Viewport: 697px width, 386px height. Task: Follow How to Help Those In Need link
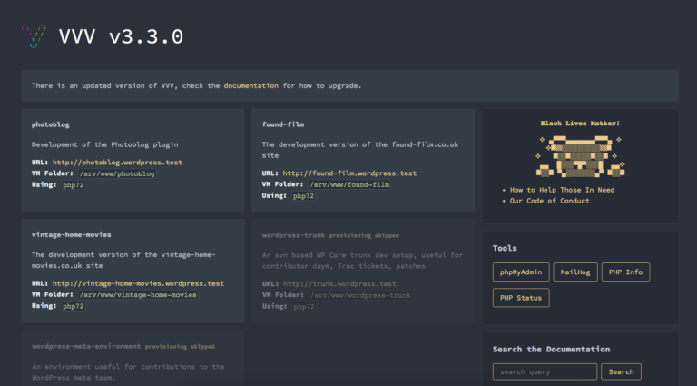[x=562, y=190]
